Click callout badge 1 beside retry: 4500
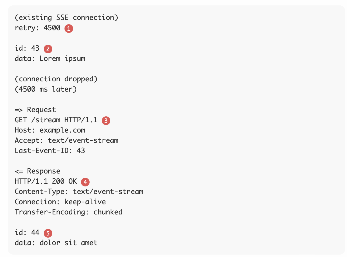 click(69, 28)
